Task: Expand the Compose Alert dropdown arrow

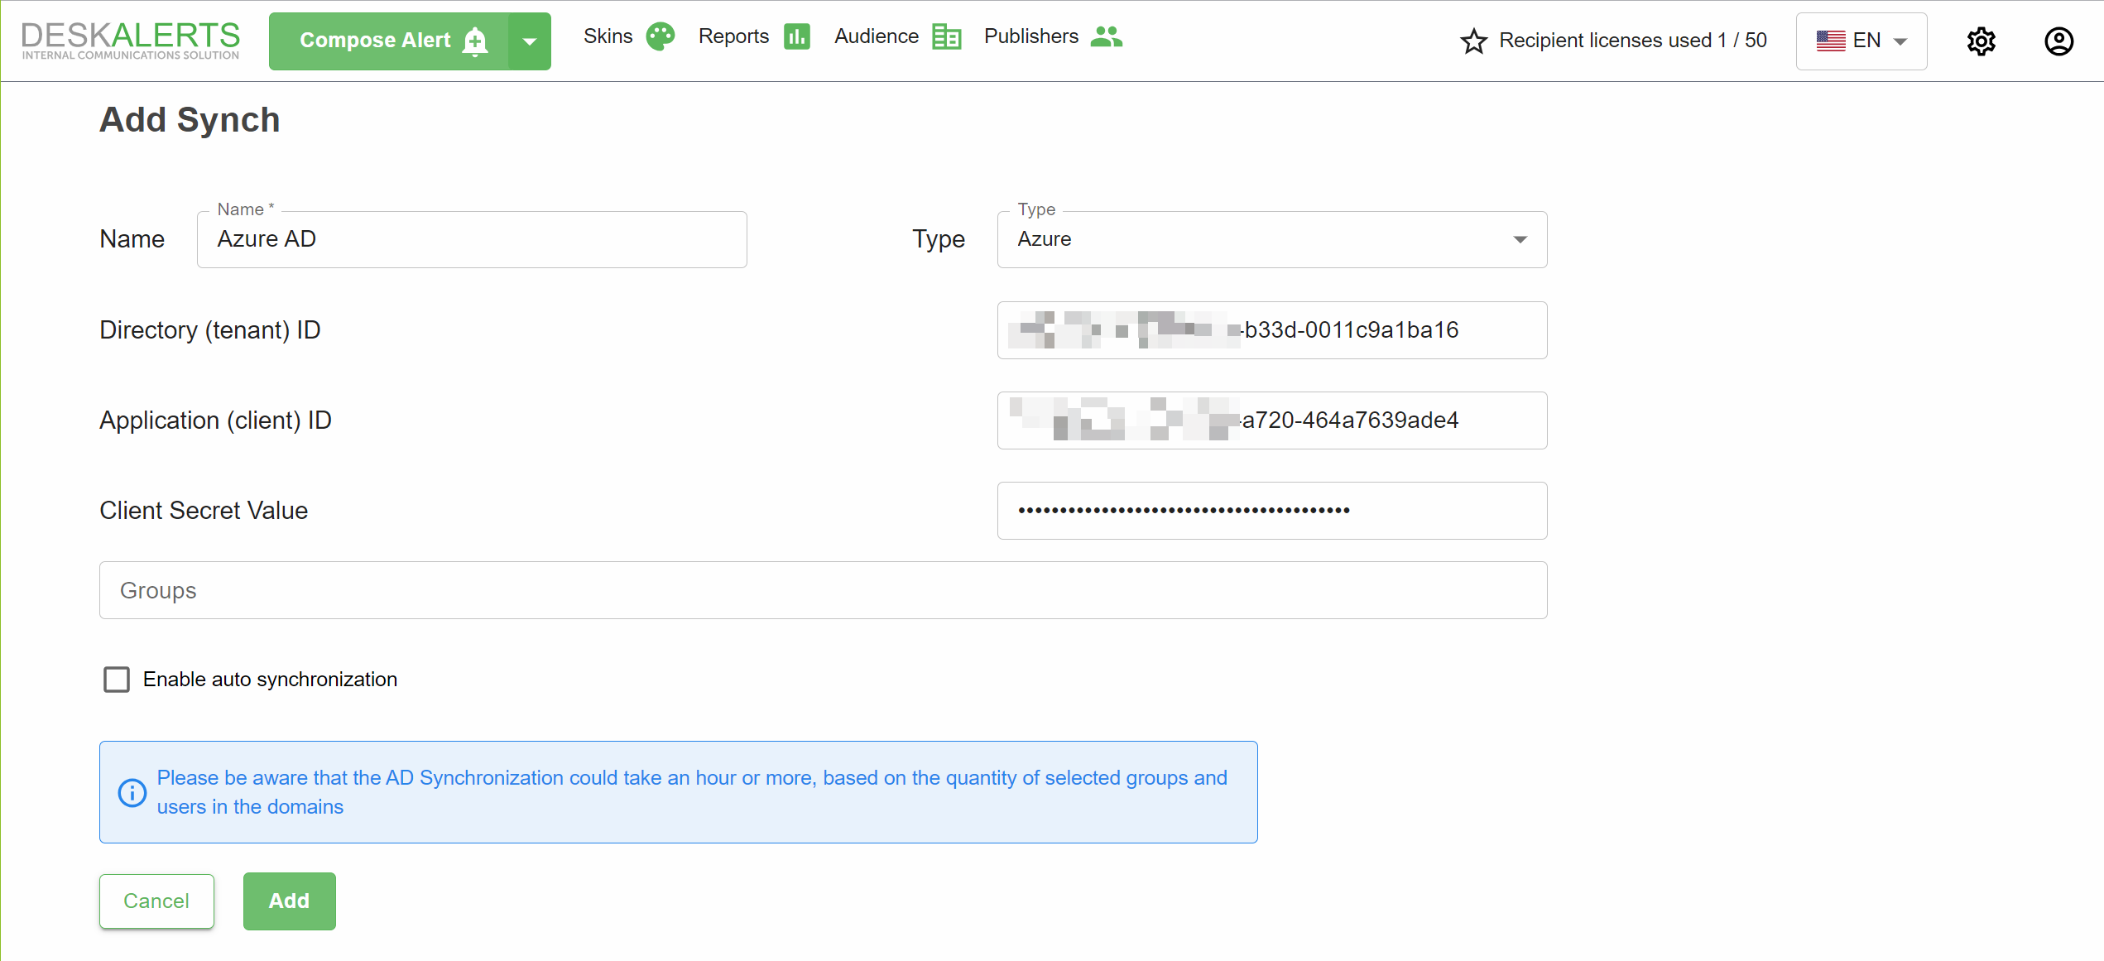Action: pyautogui.click(x=530, y=41)
